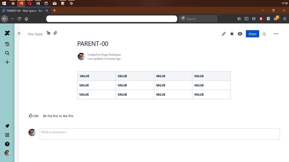
Task: Open Firefox hamburger application menu
Action: click(x=285, y=19)
